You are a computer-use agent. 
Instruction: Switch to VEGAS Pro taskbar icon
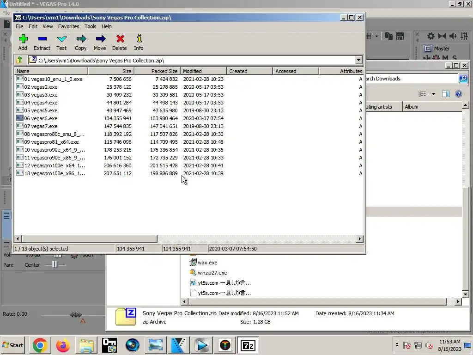click(179, 345)
